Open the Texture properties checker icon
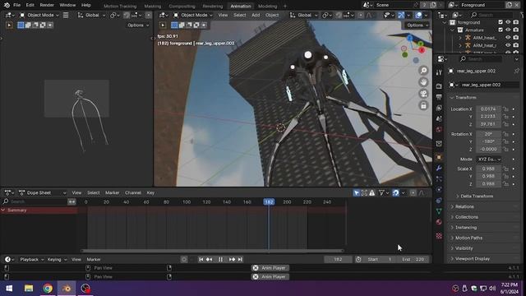526x296 pixels. point(439,236)
